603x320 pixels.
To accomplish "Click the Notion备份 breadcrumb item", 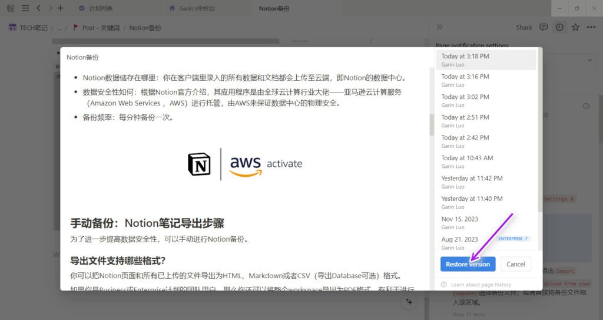I will [x=145, y=28].
